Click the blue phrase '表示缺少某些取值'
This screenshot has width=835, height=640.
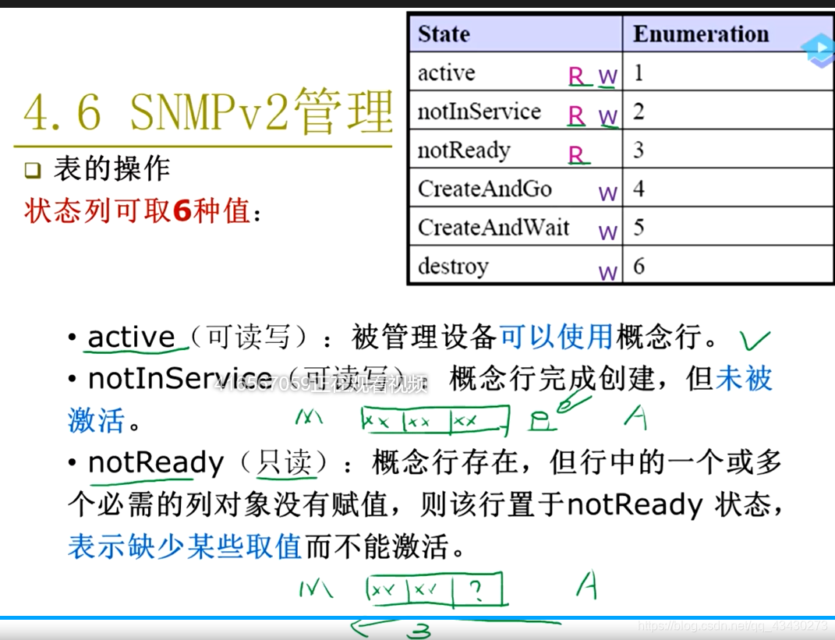click(x=185, y=546)
